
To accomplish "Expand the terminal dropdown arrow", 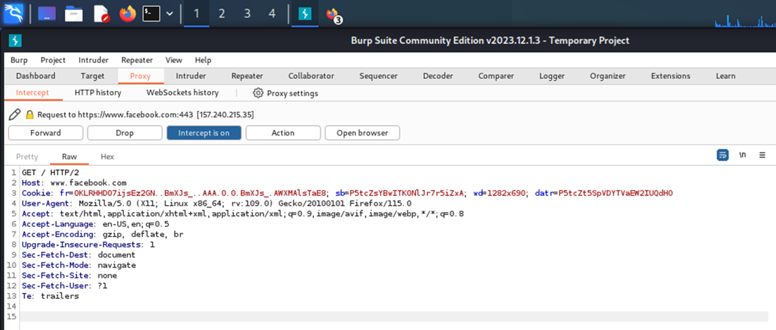I will [170, 14].
